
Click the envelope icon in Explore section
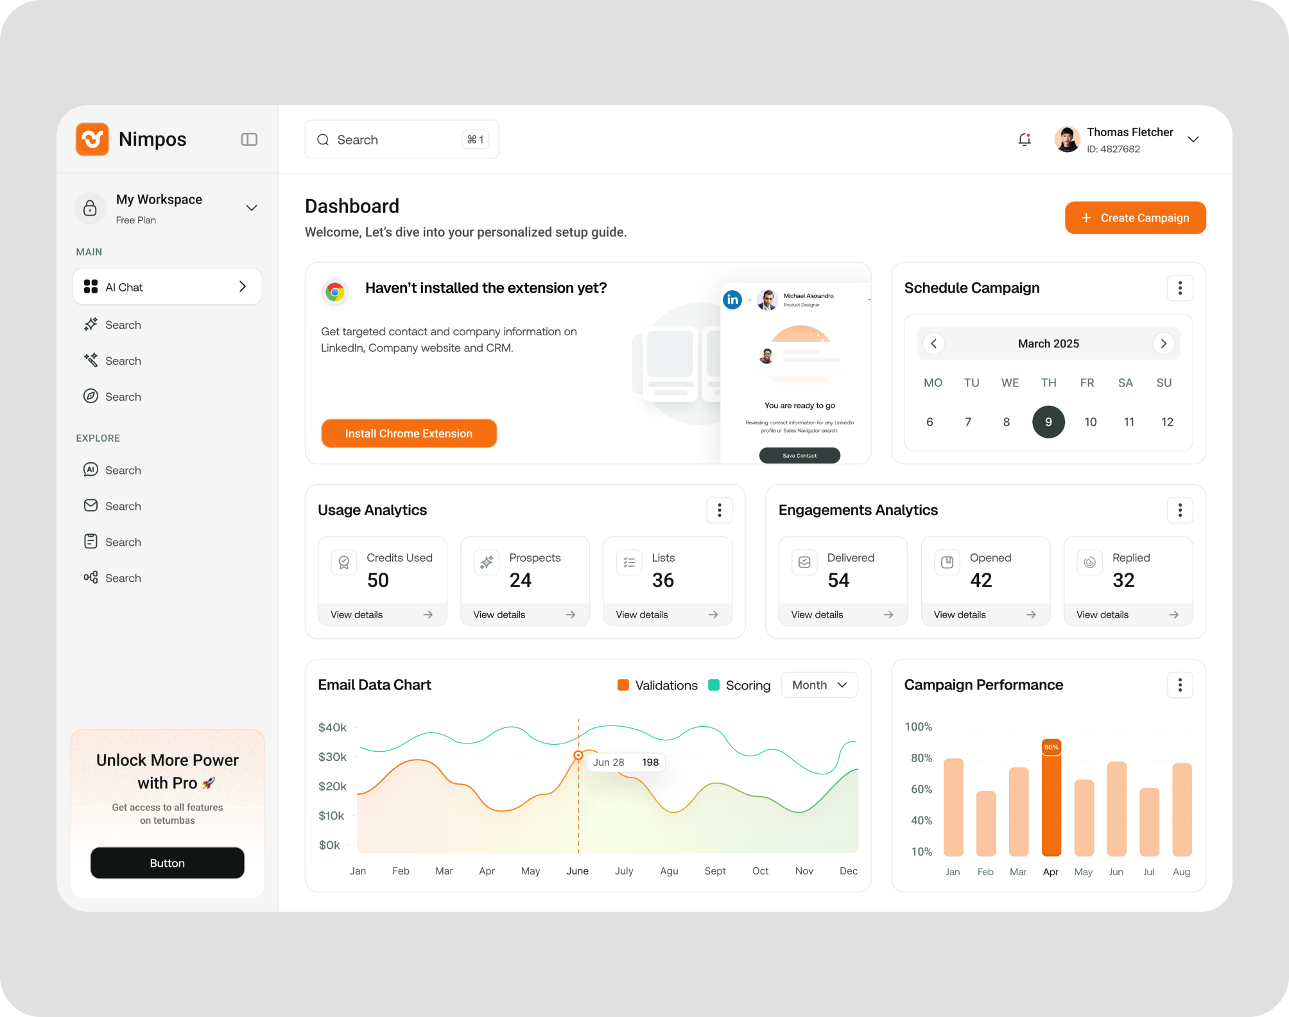pos(91,506)
